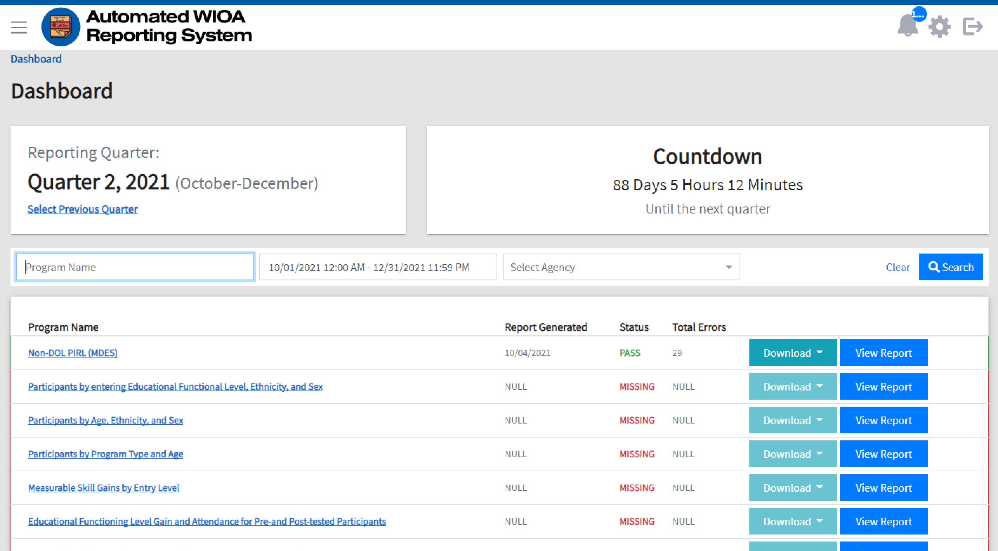Click the logout icon
Viewport: 998px width, 551px height.
point(973,27)
